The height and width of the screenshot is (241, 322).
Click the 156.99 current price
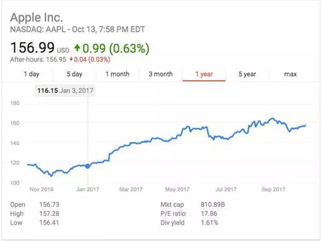pos(32,49)
